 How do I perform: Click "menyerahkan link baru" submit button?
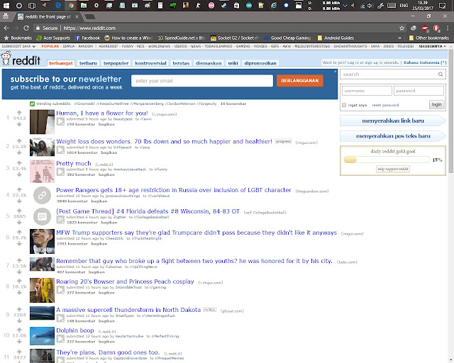pyautogui.click(x=393, y=121)
